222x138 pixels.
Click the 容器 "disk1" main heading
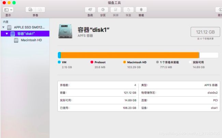94,30
